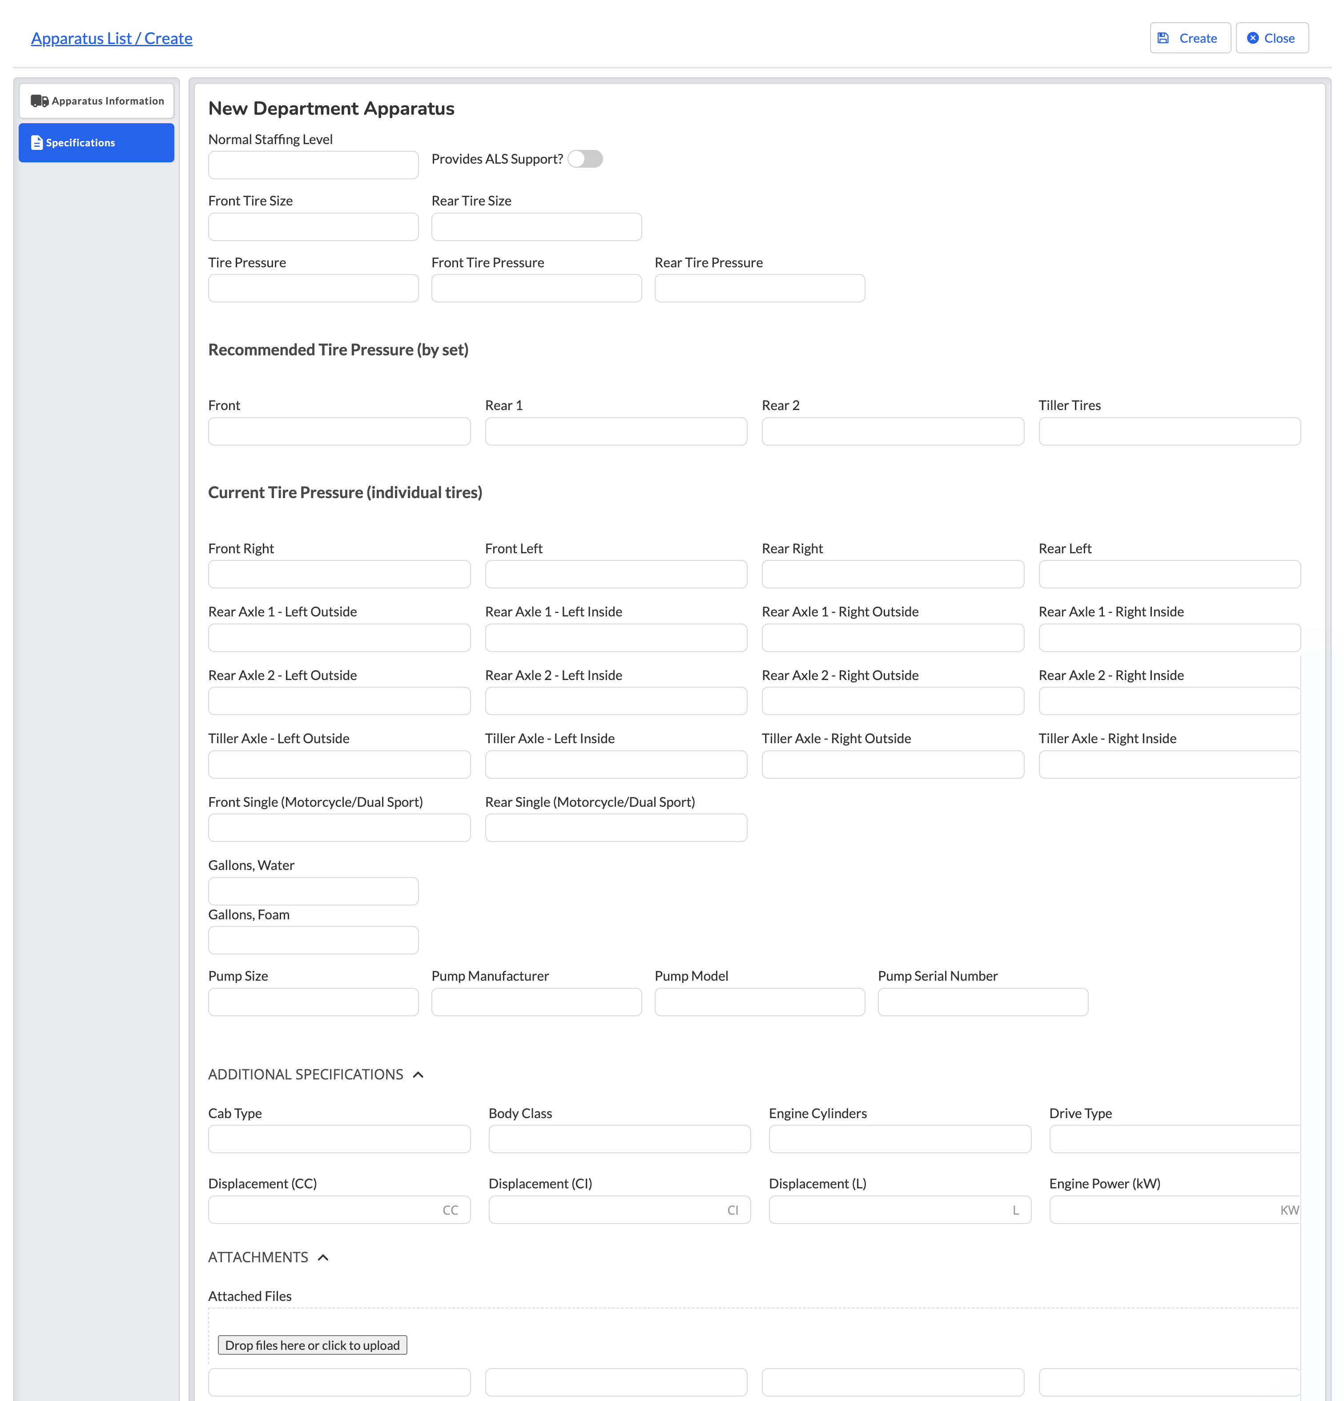Image resolution: width=1344 pixels, height=1401 pixels.
Task: Collapse the Additional Specifications section
Action: [x=418, y=1075]
